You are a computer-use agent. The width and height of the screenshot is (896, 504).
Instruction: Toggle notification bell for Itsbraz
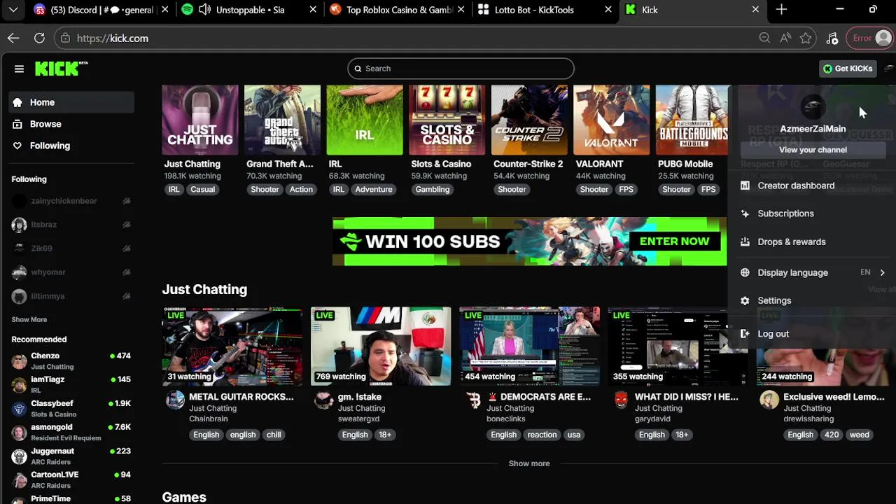[127, 225]
